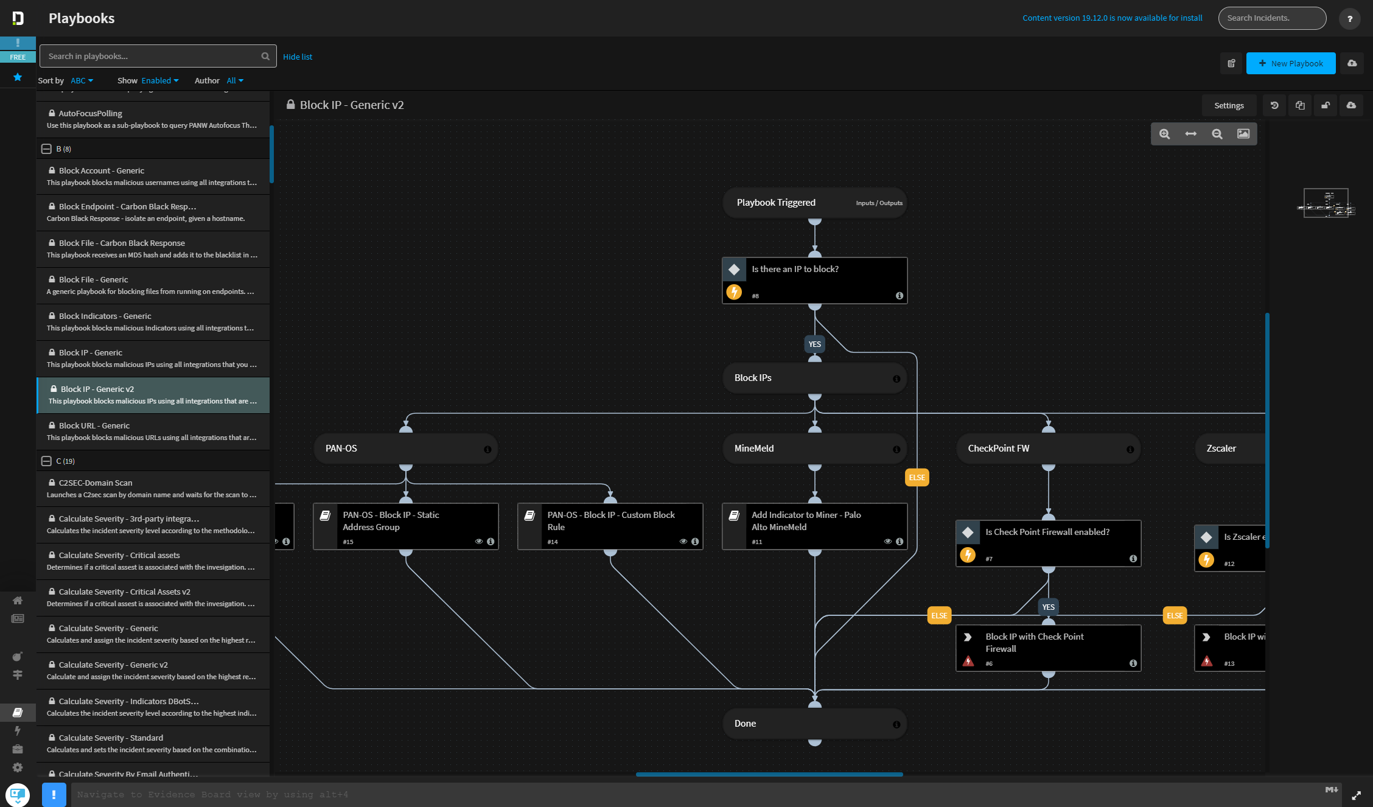Zoom out on the playbook canvas
This screenshot has height=807, width=1373.
pyautogui.click(x=1217, y=134)
